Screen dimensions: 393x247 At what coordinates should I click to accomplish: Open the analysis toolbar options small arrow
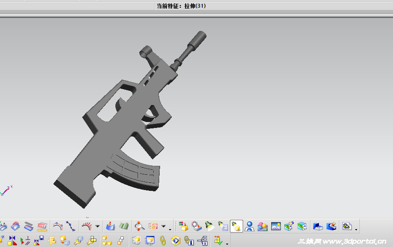point(170,230)
